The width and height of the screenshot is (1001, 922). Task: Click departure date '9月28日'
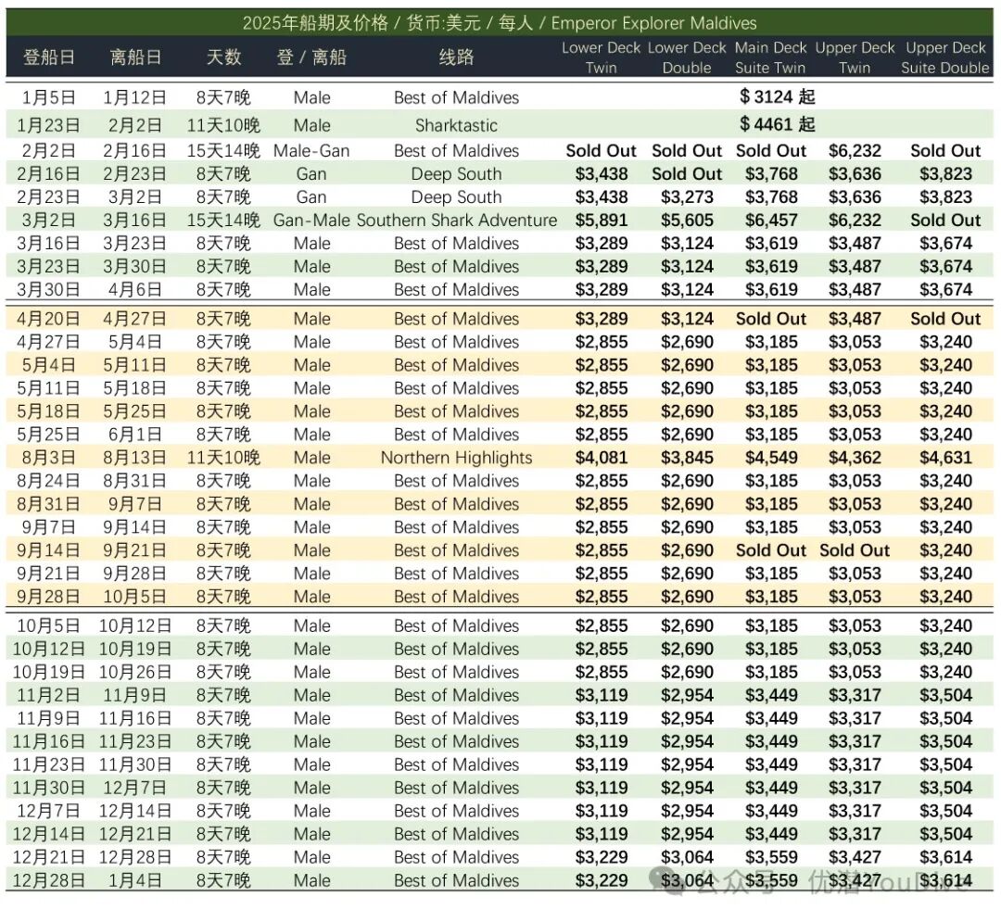[x=134, y=574]
